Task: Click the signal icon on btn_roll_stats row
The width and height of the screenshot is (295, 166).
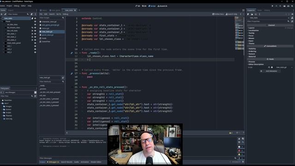Action: (x=32, y=31)
